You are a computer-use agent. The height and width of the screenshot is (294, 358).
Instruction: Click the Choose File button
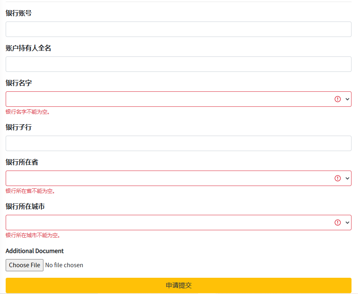coord(24,265)
